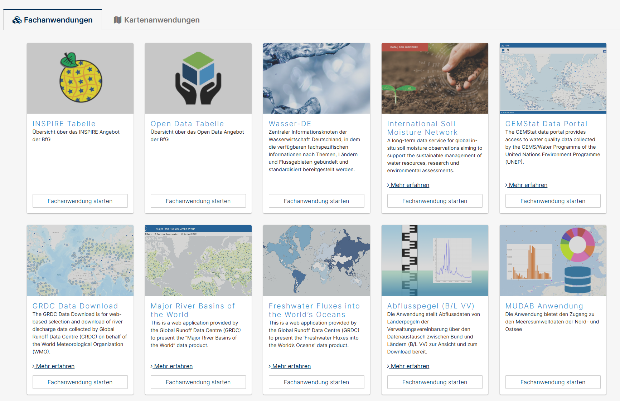The width and height of the screenshot is (620, 401).
Task: Click the Wasser-DE title
Action: tap(290, 124)
